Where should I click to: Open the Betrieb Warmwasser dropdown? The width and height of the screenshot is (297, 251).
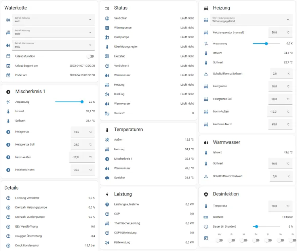coord(53,45)
